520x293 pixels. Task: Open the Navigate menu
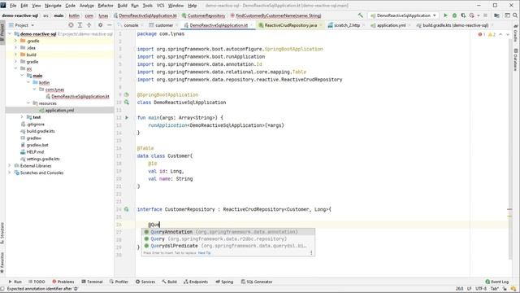53,6
